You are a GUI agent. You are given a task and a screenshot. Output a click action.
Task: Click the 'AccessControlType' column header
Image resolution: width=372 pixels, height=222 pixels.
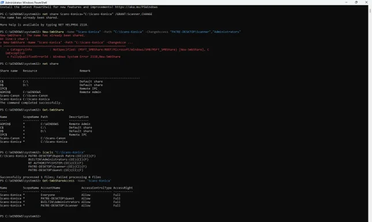96,188
